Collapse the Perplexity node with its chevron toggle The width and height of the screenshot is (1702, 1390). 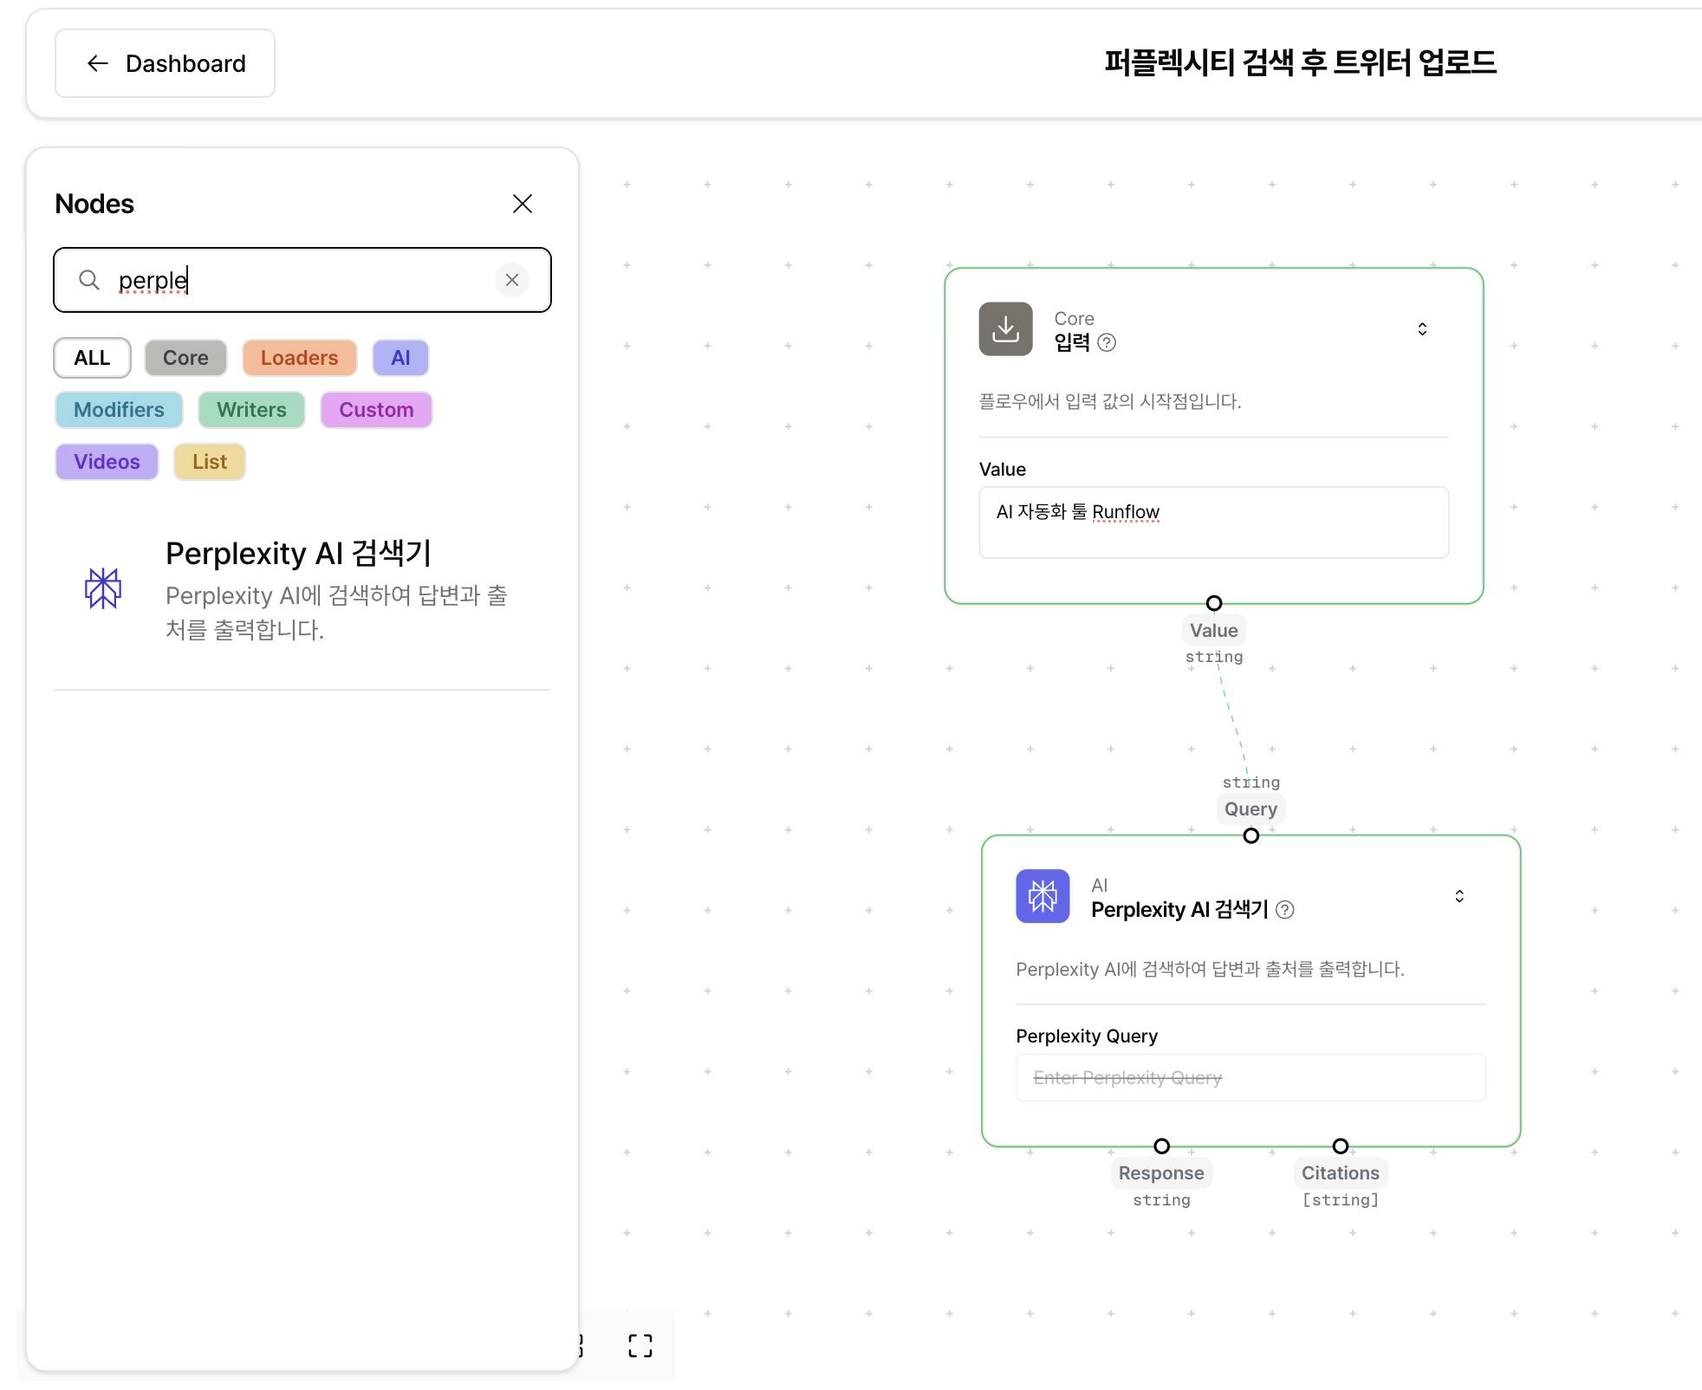[x=1459, y=896]
